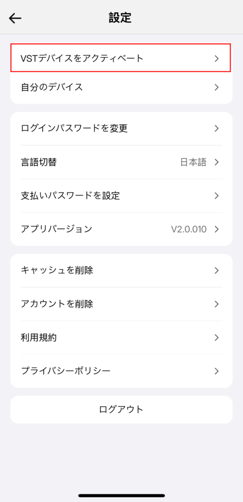243x502 pixels.
Task: Click chevron beside VSTデバイスをアクティベート
Action: pos(217,58)
